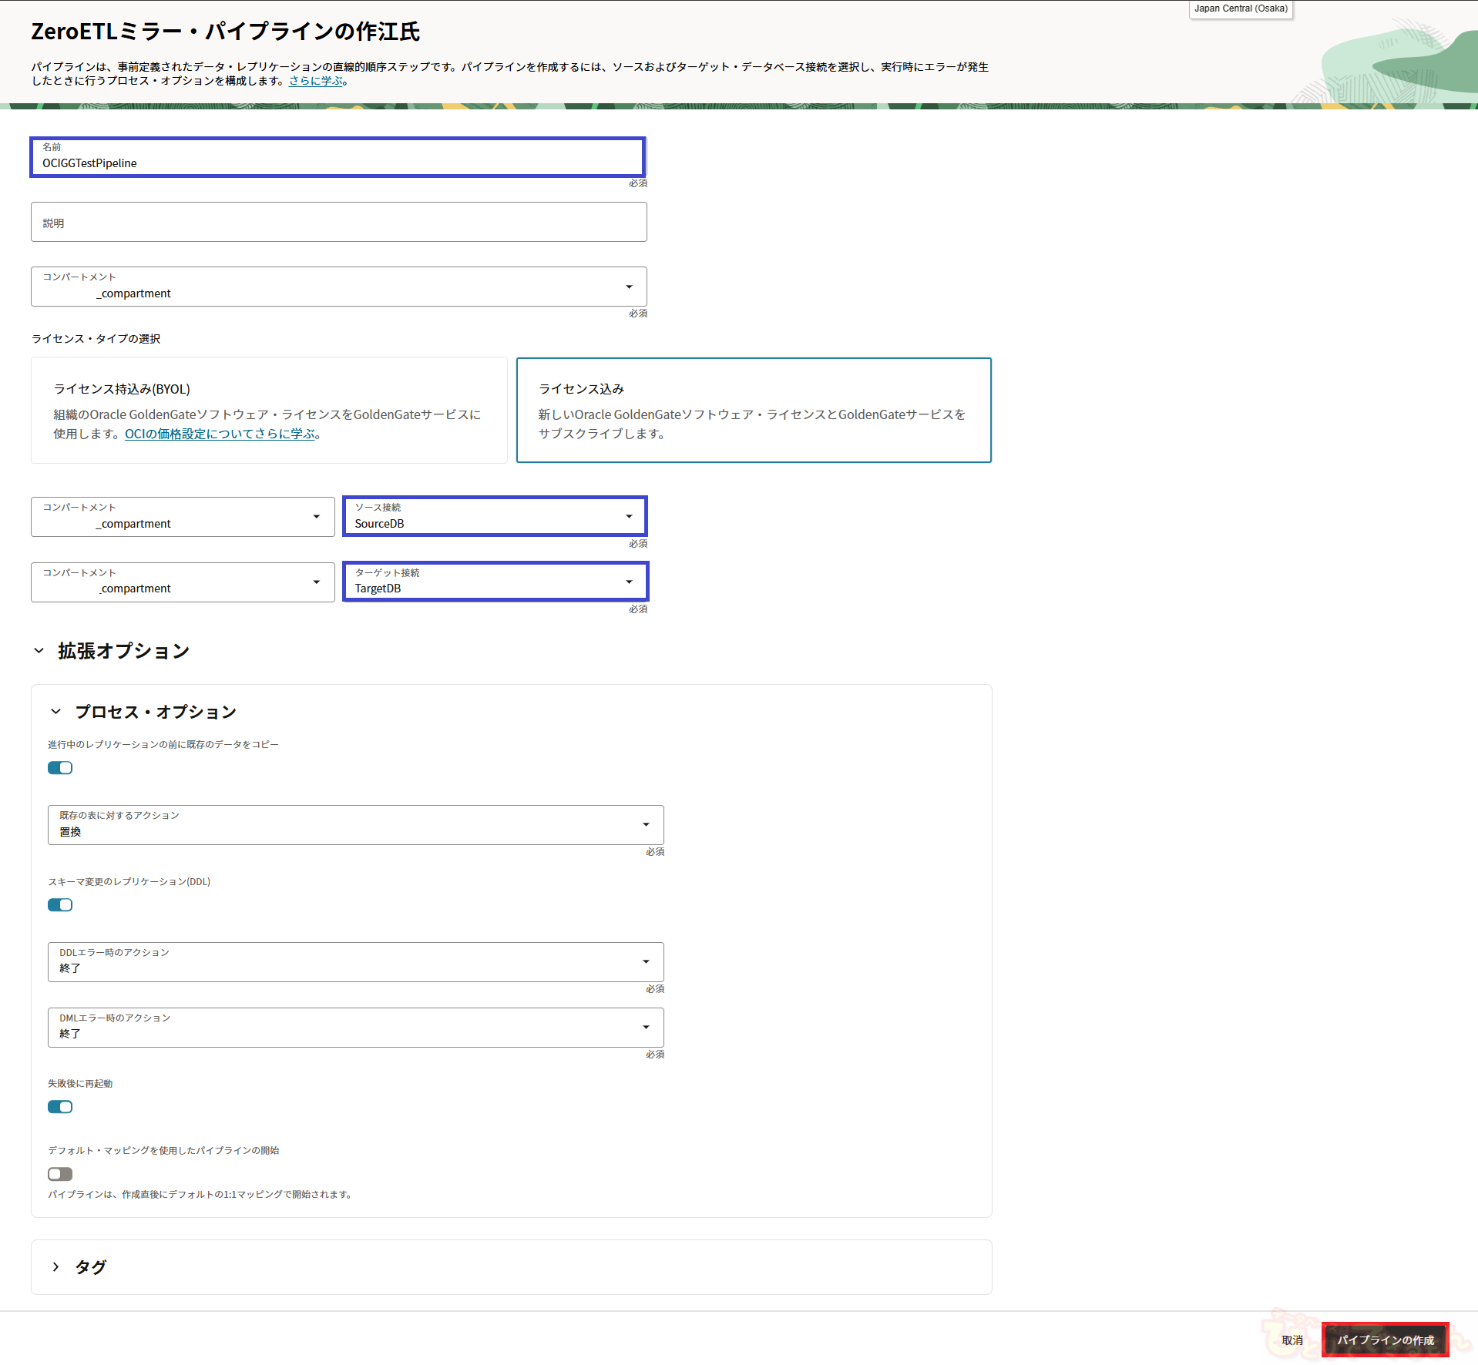Select the ライセンス持込み(BYOL) license card
This screenshot has height=1365, width=1478.
(x=269, y=410)
